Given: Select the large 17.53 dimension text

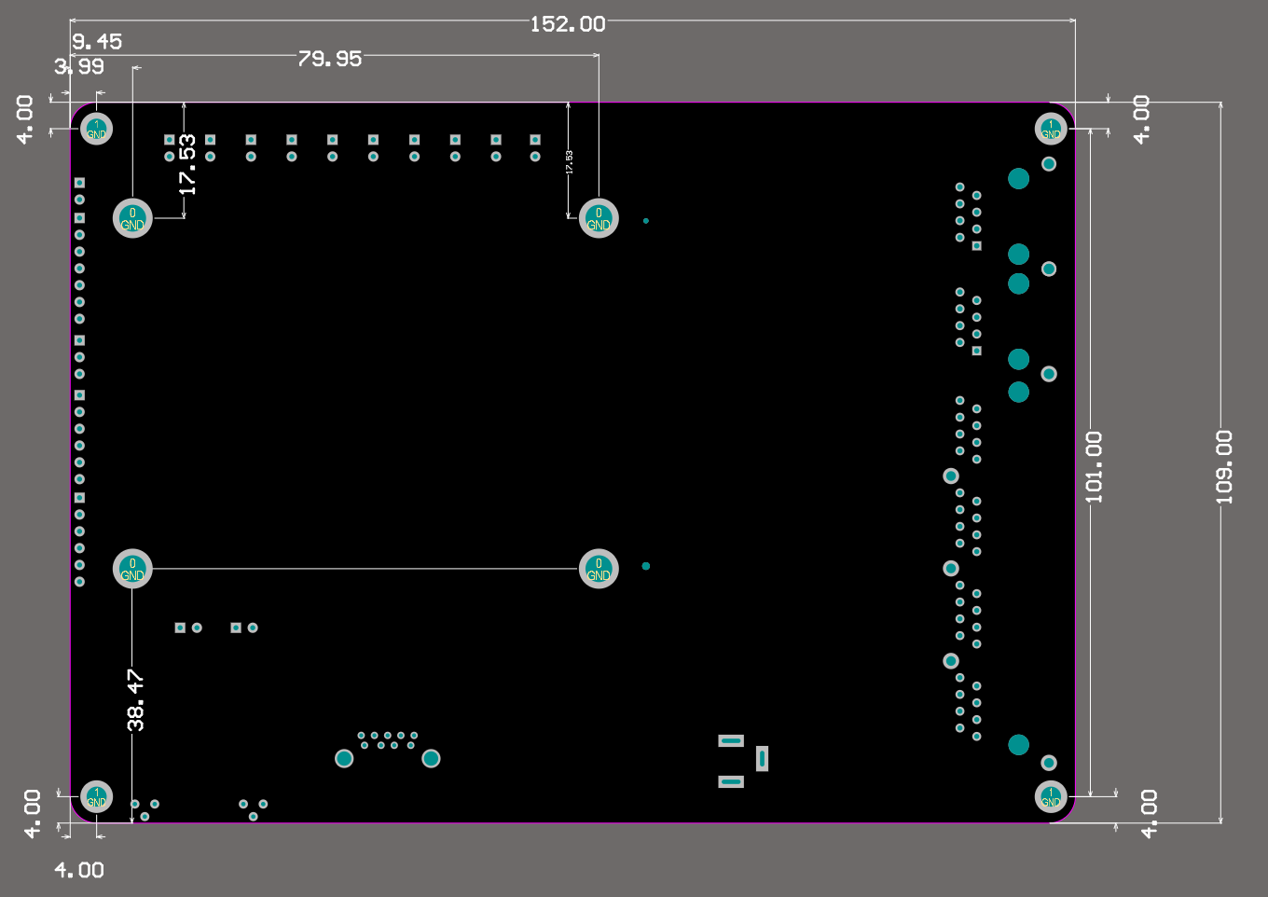Looking at the screenshot, I should (x=188, y=165).
